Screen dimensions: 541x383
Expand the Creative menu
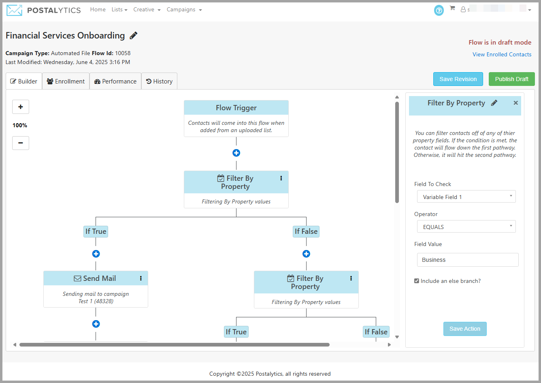[x=147, y=9]
